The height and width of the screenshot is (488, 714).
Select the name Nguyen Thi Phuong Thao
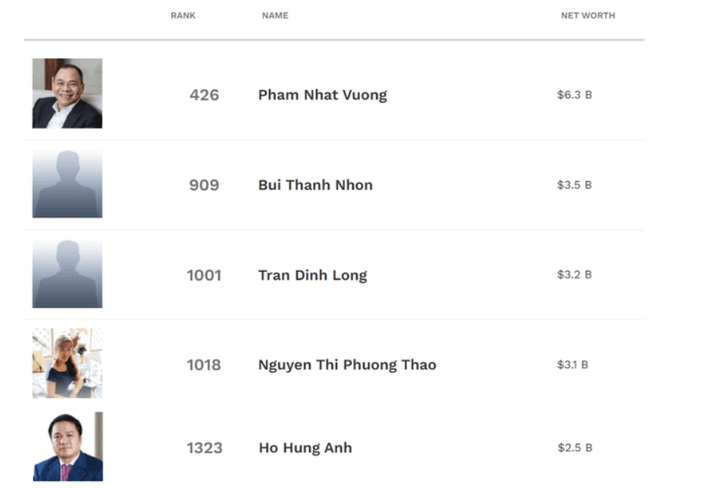click(x=347, y=365)
